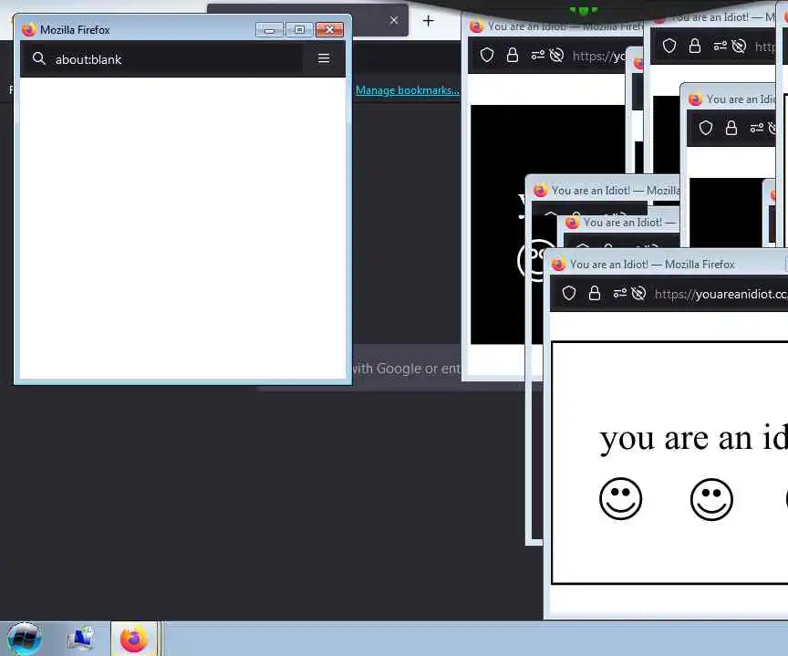Click youareanidiot.cc URL in front window
Viewport: 788px width, 656px height.
point(721,294)
